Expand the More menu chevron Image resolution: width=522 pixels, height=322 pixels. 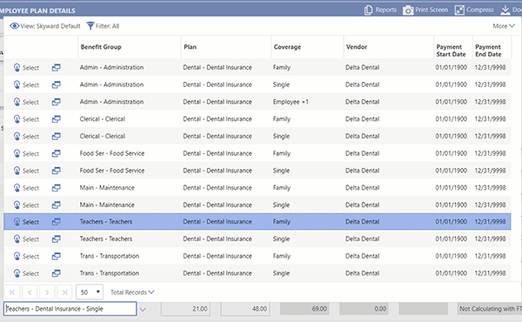point(512,25)
